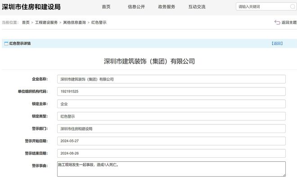The image size is (297, 179).
Task: Click 红色警示 in the breadcrumb
Action: (99, 23)
